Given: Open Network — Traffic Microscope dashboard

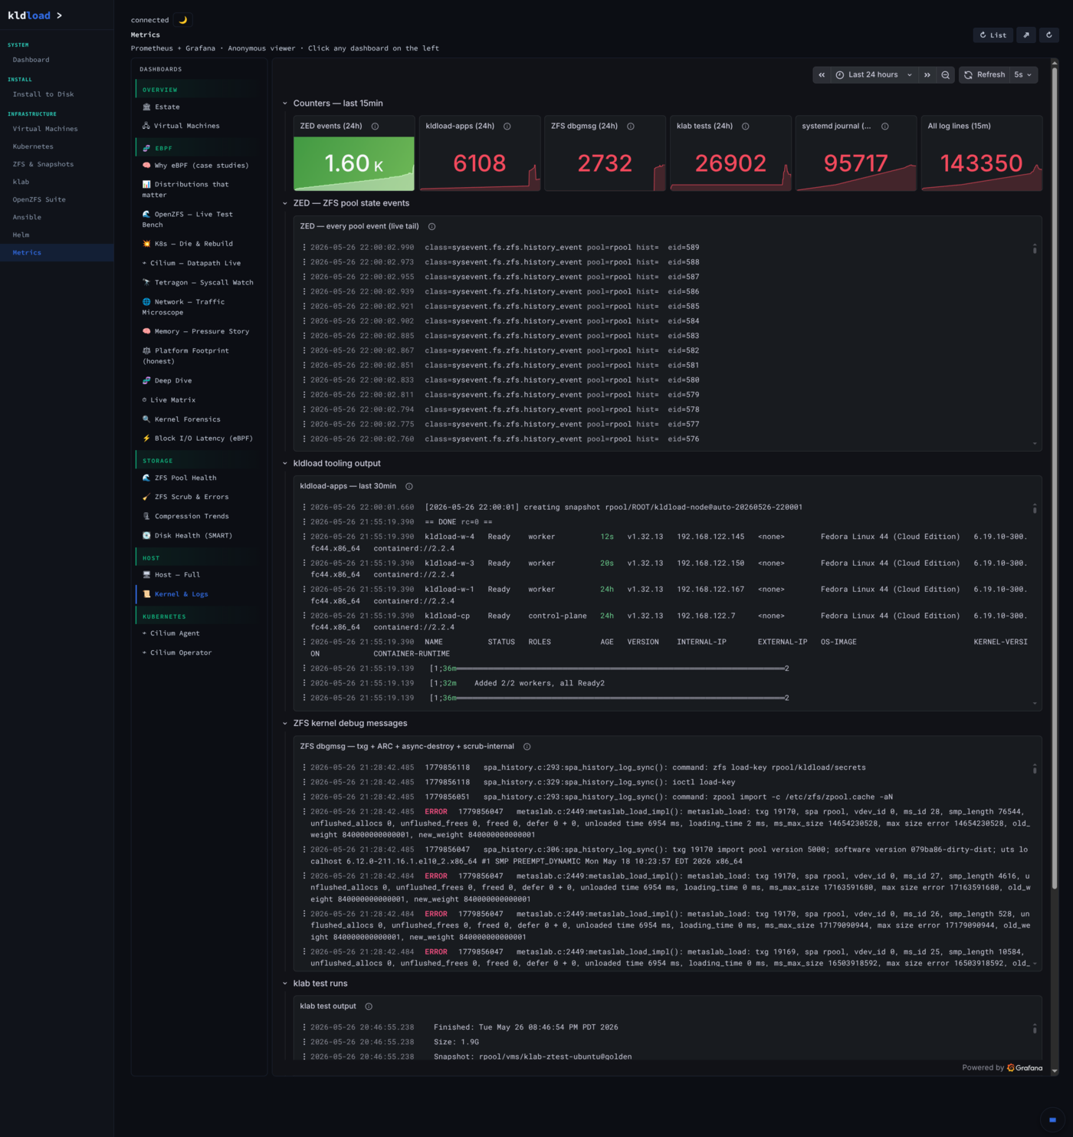Looking at the screenshot, I should coord(198,307).
